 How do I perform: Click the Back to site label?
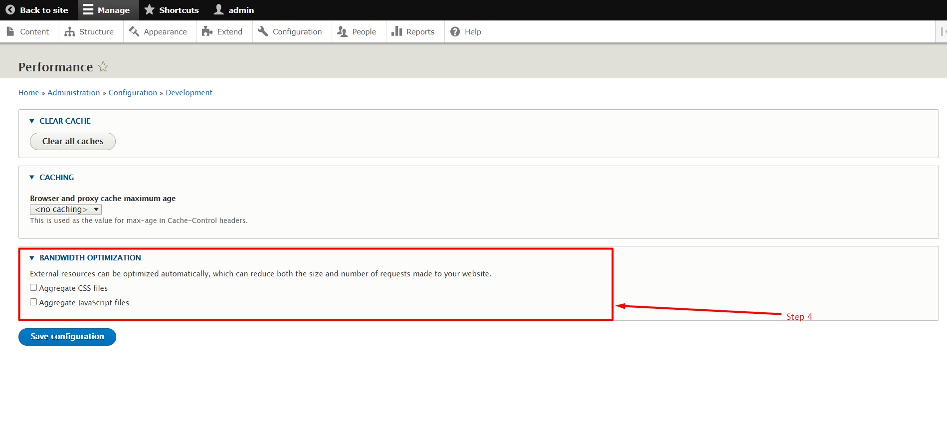coord(44,10)
